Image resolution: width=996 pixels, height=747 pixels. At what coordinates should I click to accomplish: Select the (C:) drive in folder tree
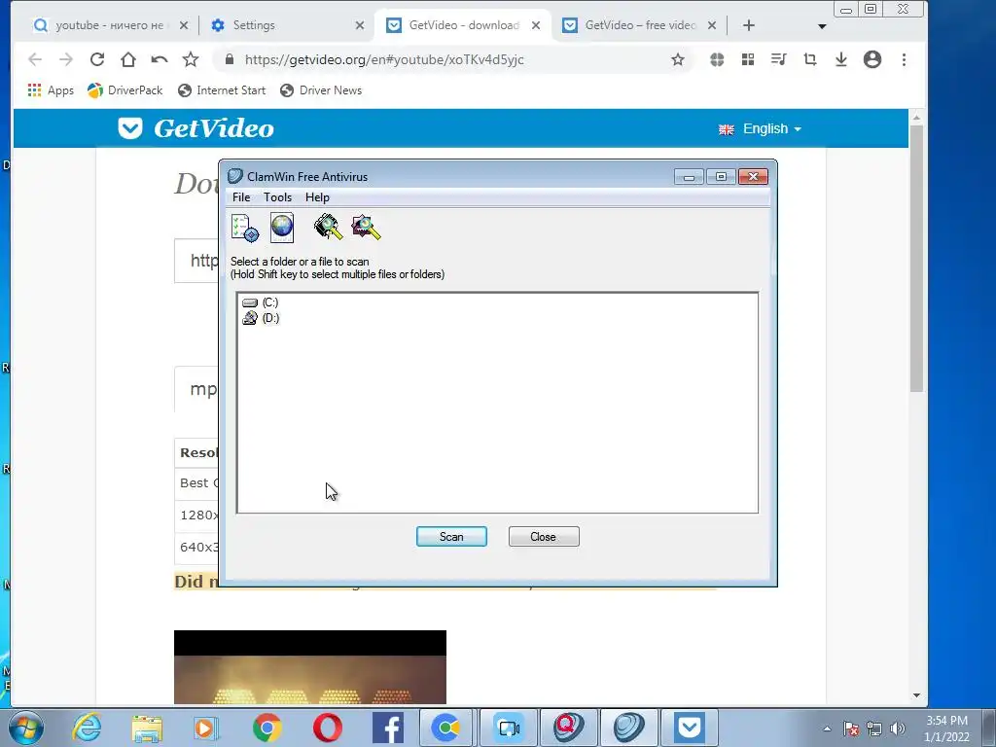261,302
